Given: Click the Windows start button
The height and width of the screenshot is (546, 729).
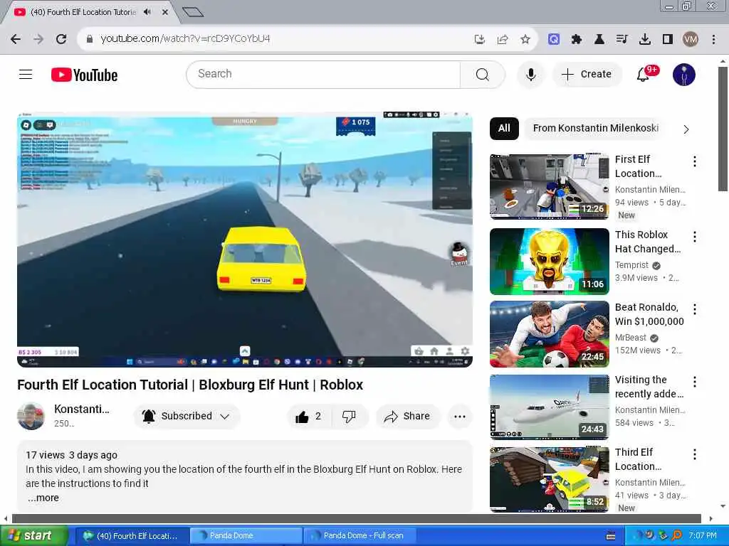Looking at the screenshot, I should tap(34, 536).
